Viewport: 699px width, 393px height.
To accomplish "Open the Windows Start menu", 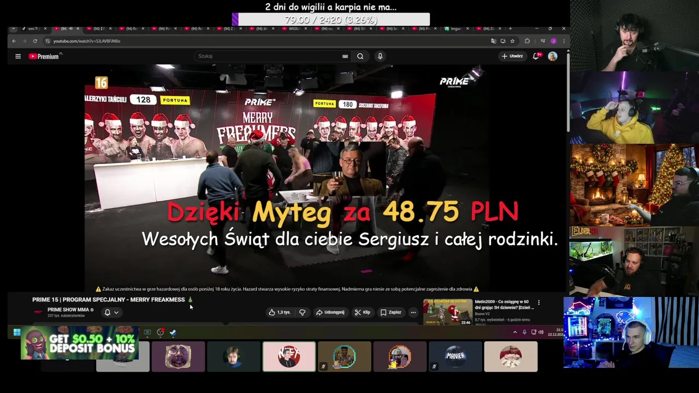I will click(17, 332).
